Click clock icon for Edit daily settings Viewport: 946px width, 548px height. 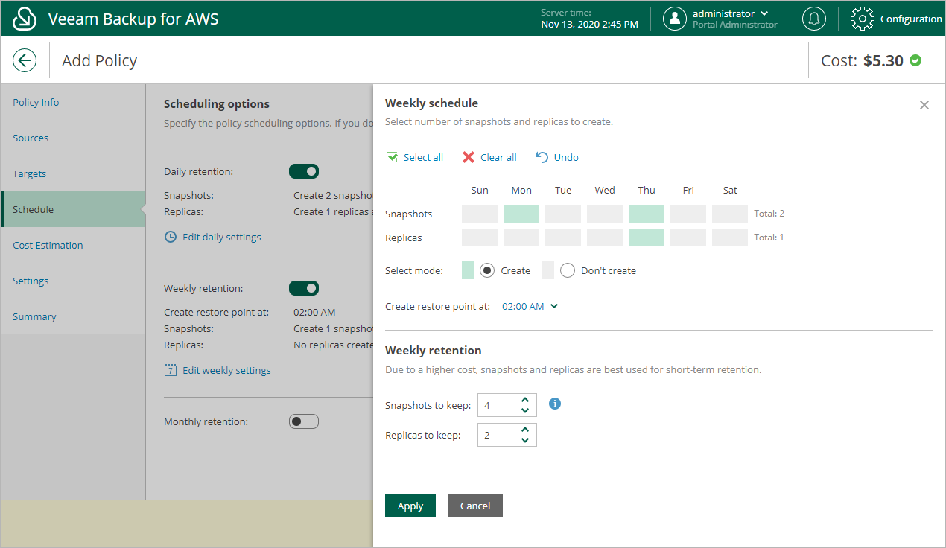(171, 237)
